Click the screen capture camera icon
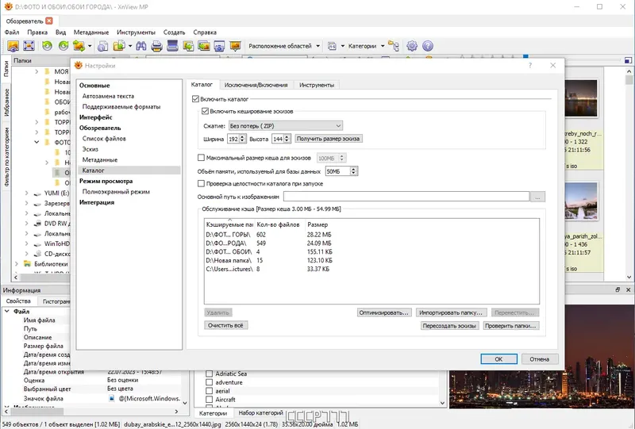This screenshot has height=429, width=635. (x=219, y=46)
